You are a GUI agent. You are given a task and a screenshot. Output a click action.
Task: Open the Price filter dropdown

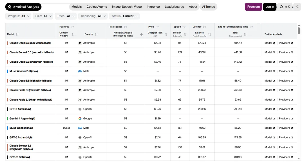click(x=66, y=16)
